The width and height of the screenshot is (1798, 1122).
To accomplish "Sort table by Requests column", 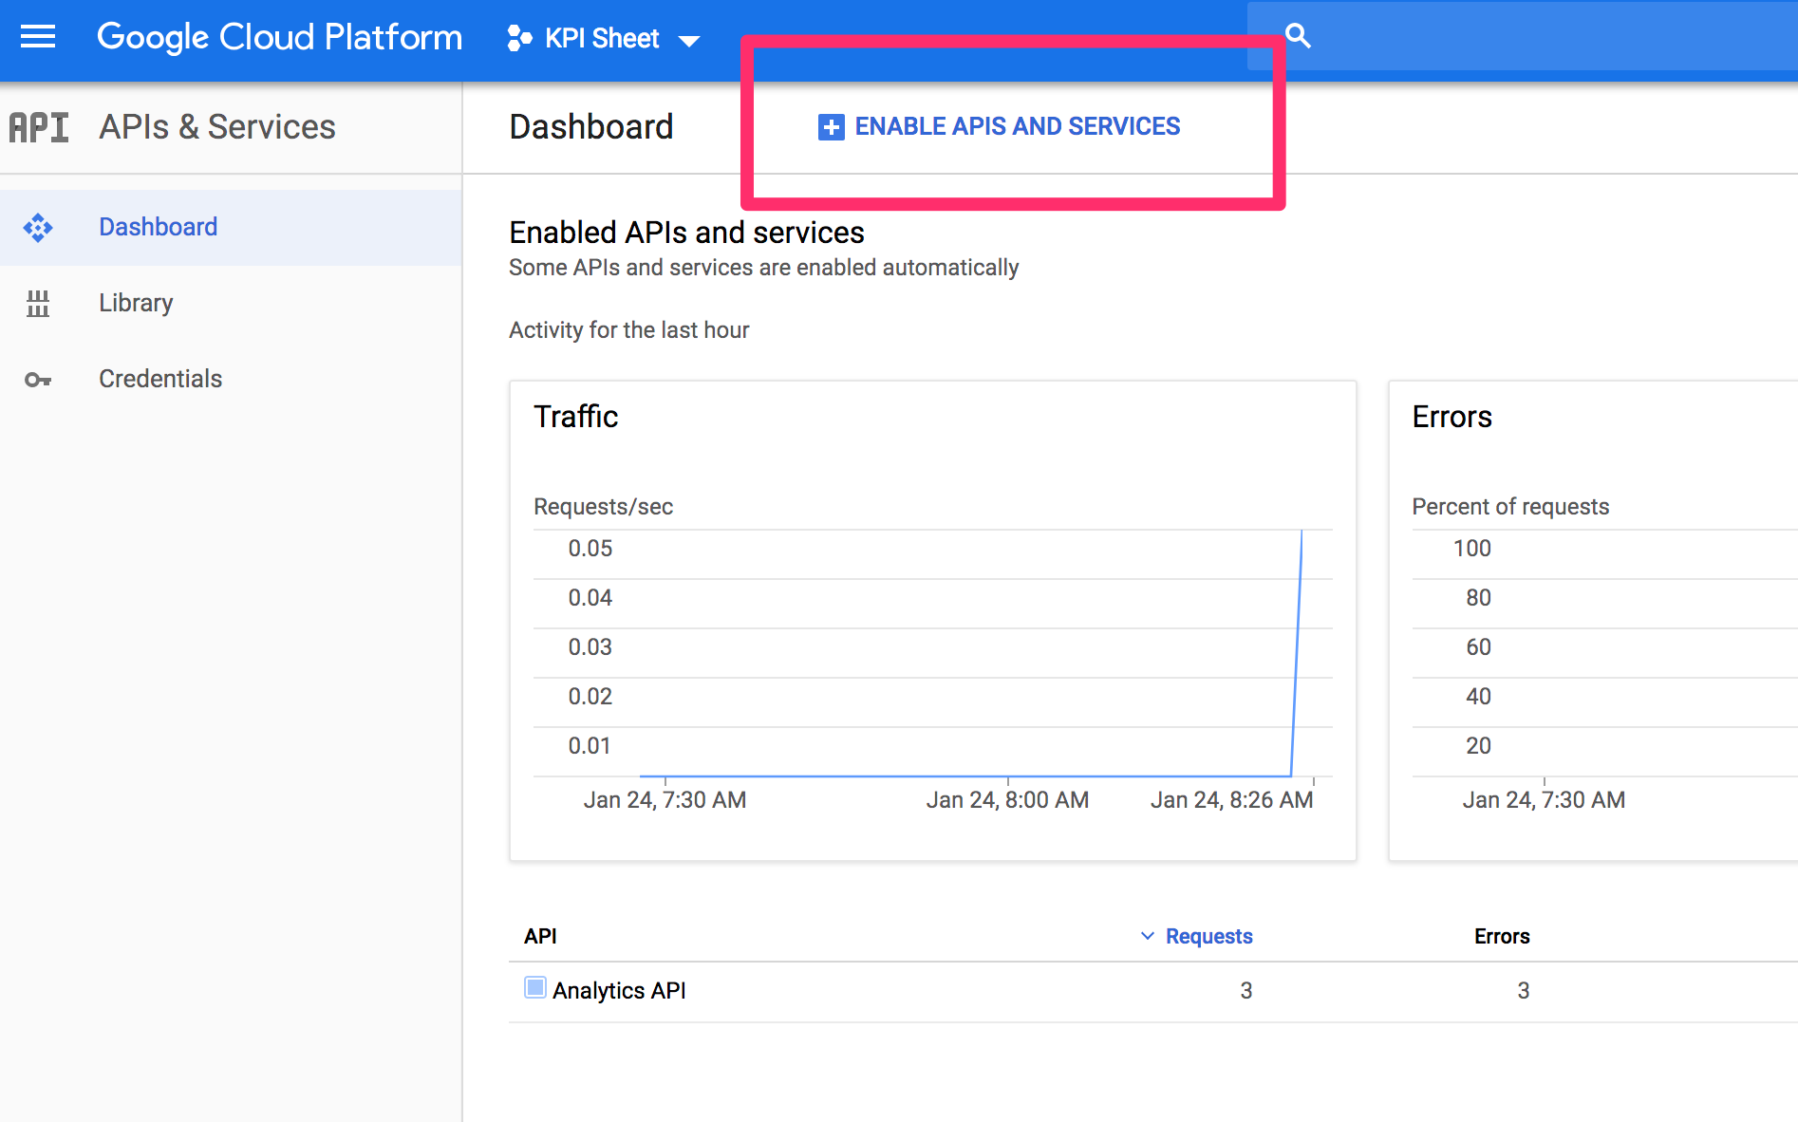I will click(1208, 936).
